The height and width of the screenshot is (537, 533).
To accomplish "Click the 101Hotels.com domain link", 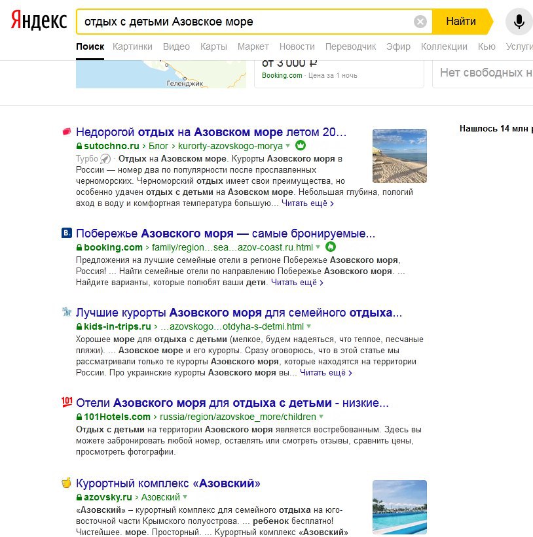I will tap(117, 417).
